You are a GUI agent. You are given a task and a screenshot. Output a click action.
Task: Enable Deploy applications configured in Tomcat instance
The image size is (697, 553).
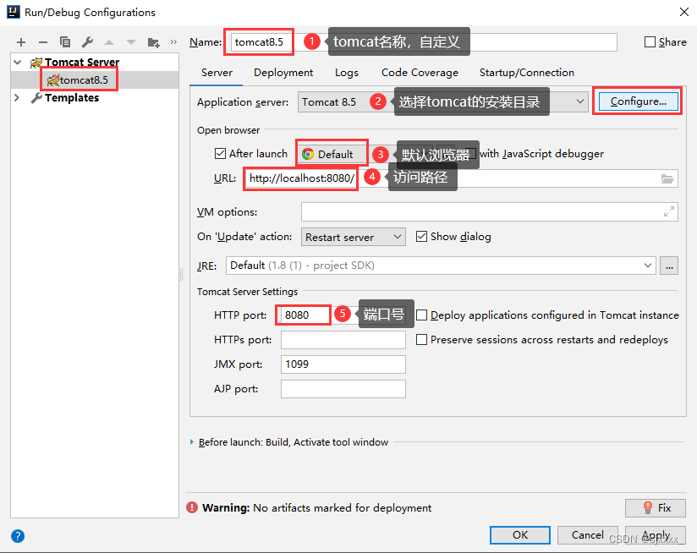(421, 315)
